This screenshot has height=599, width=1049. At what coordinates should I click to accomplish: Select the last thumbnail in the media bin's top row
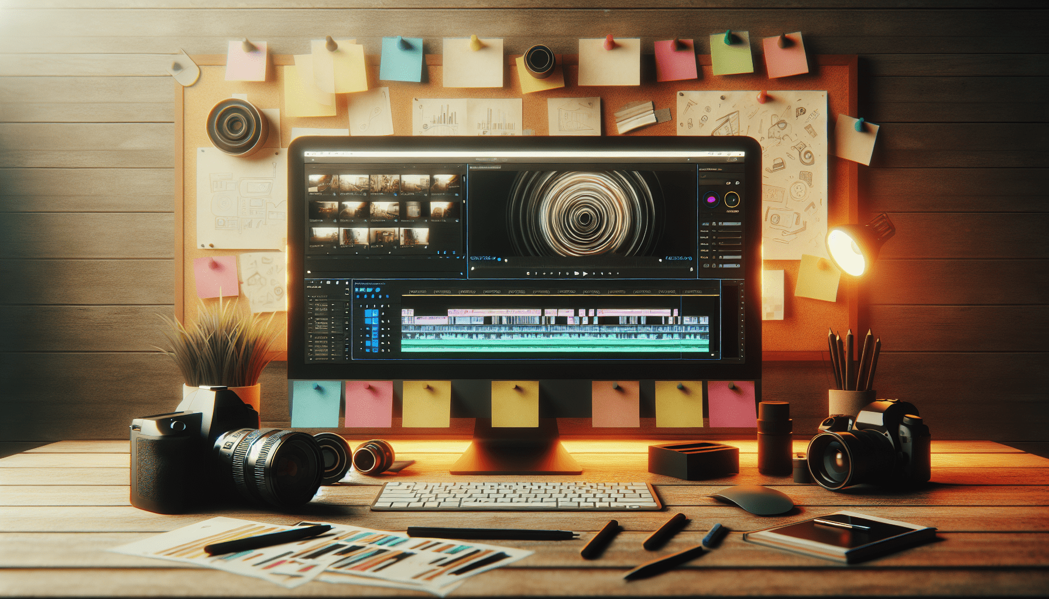coord(445,184)
